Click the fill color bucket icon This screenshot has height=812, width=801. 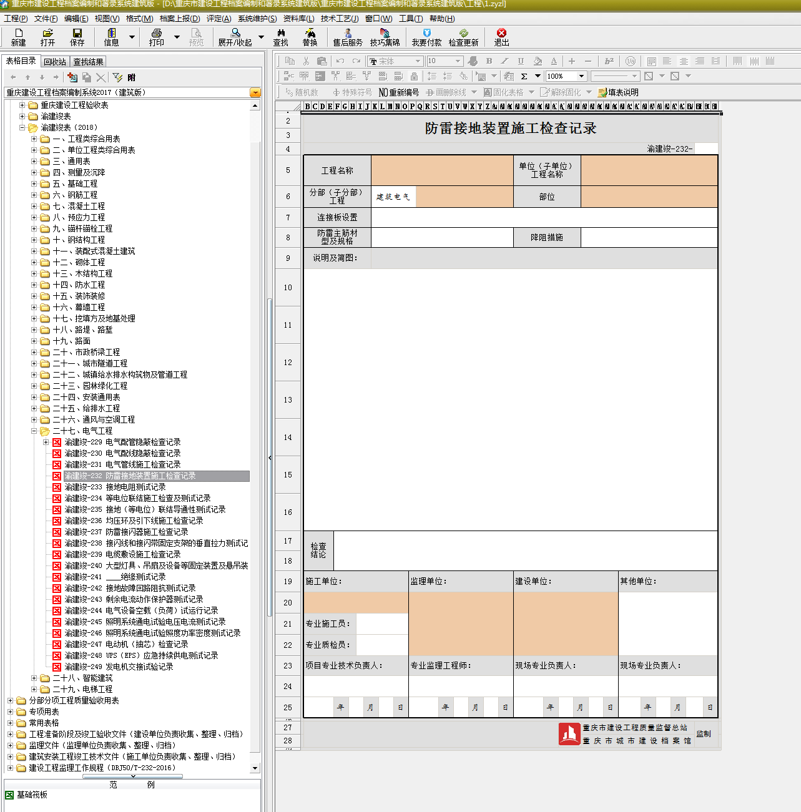coord(538,61)
